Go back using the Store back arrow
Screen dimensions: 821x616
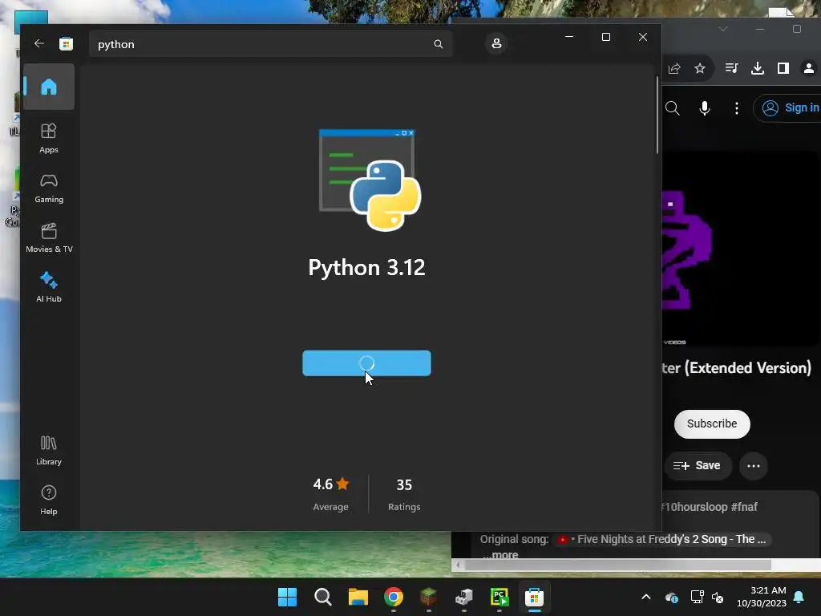click(x=38, y=43)
